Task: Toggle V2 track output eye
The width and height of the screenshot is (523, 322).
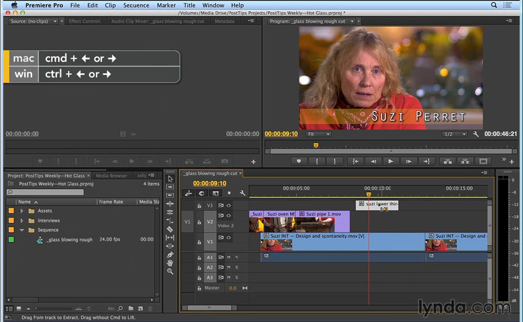Action: coord(229,216)
